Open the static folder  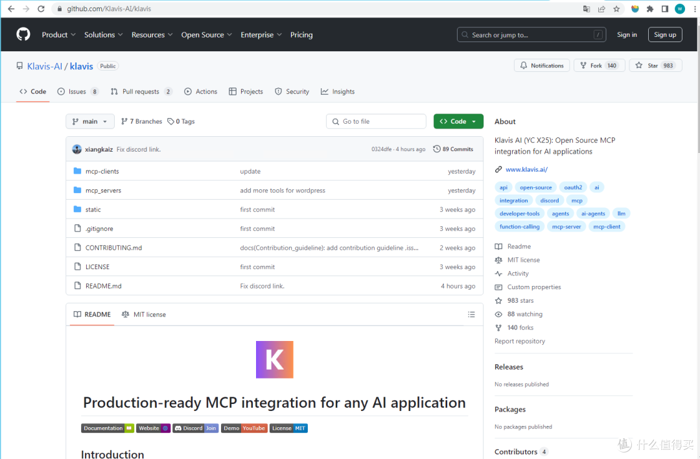click(x=93, y=210)
